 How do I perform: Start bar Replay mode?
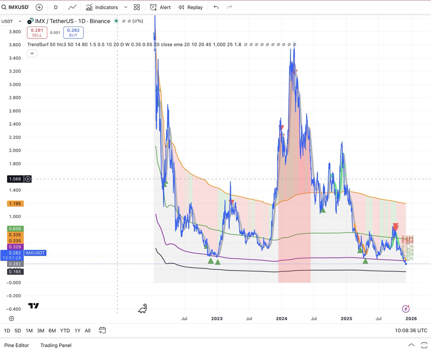[190, 7]
